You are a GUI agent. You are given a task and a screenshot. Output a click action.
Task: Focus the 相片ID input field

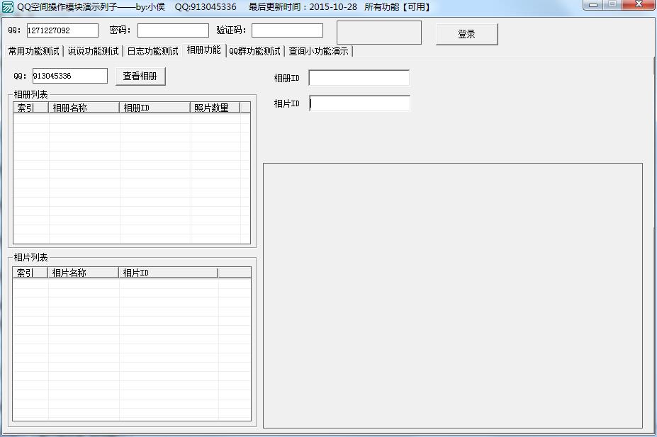tap(359, 103)
